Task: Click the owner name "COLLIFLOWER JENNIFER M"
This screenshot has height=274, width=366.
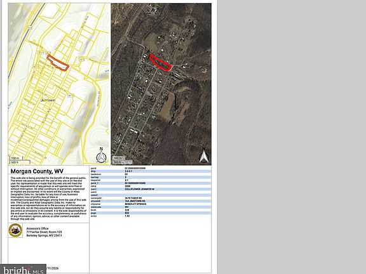Action: click(x=140, y=189)
